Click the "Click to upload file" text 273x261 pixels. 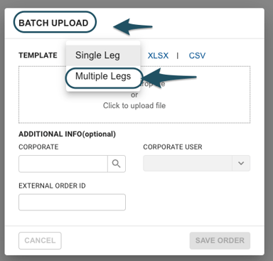click(x=134, y=105)
